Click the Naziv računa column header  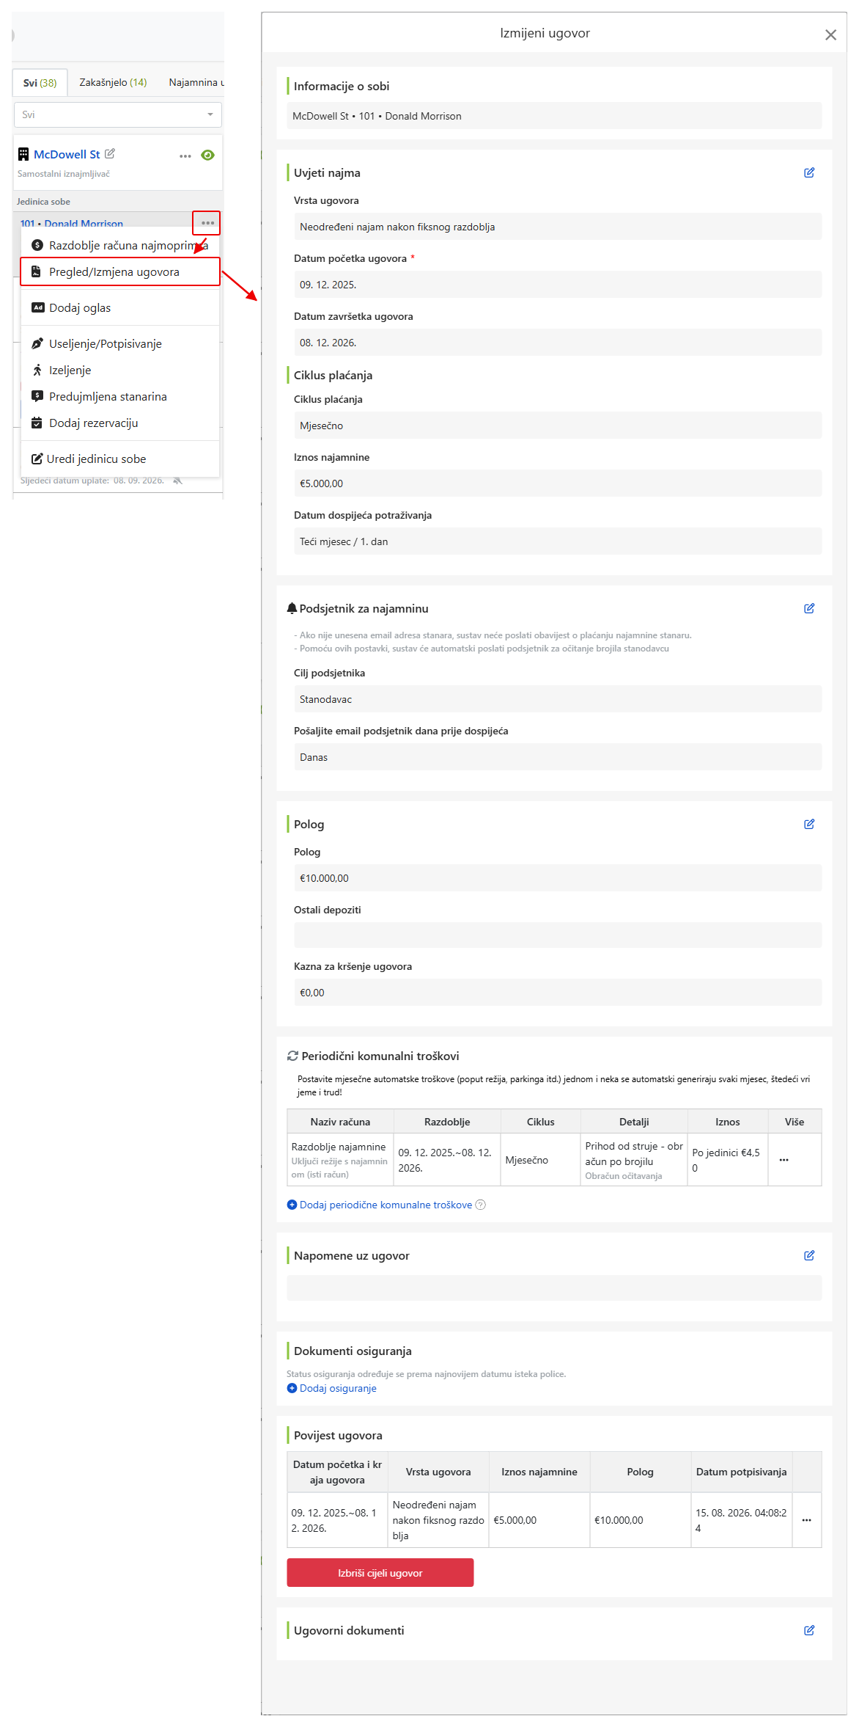coord(340,1122)
